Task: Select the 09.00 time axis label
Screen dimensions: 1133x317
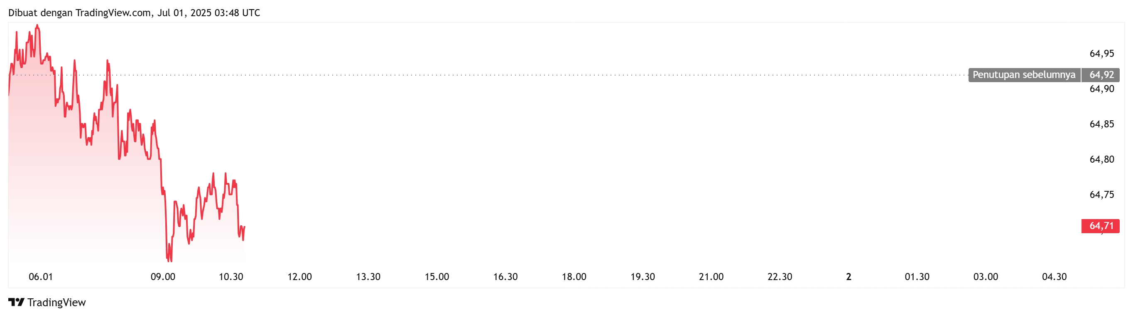Action: pos(163,277)
